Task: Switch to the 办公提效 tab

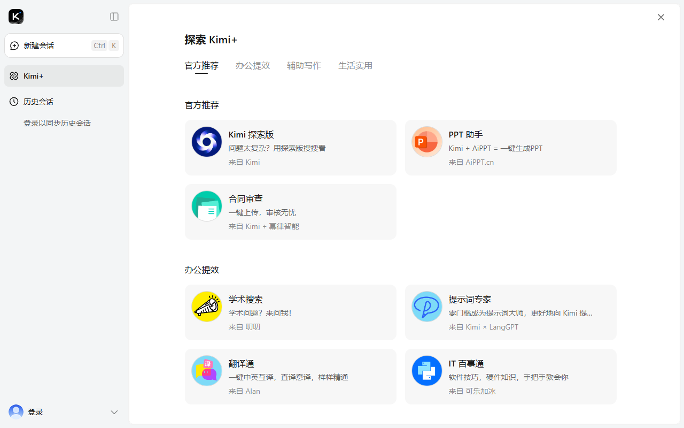Action: (253, 66)
